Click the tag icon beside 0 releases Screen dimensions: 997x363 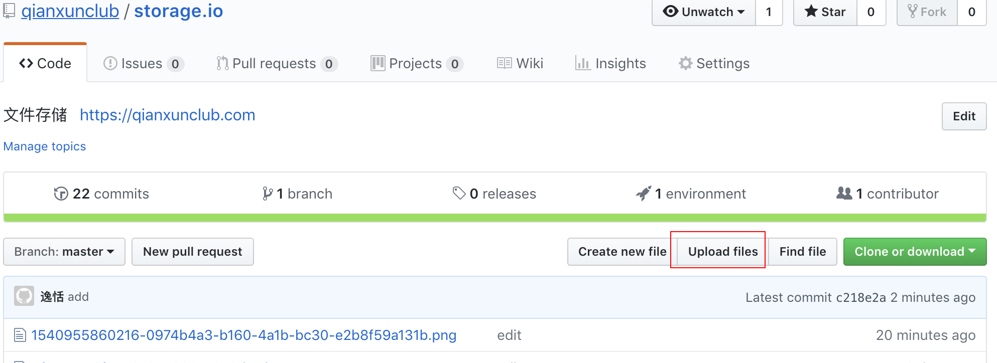[459, 193]
